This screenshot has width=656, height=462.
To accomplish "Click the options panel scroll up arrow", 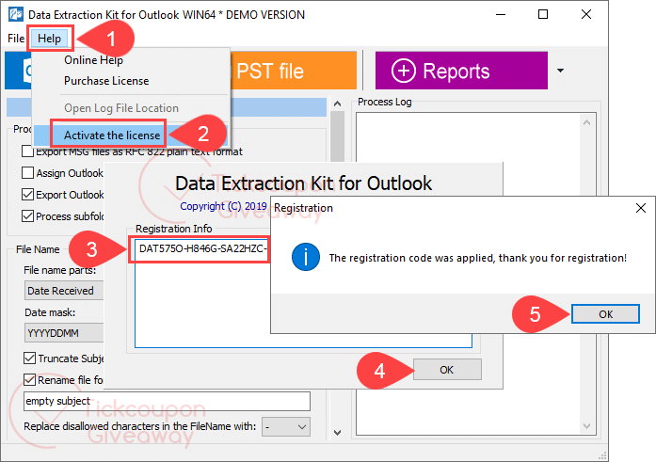I will pyautogui.click(x=338, y=104).
